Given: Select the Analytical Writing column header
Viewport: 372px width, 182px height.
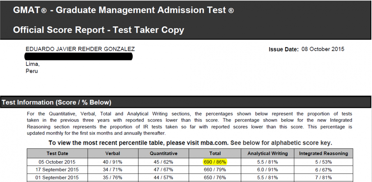Looking at the screenshot, I should (267, 153).
